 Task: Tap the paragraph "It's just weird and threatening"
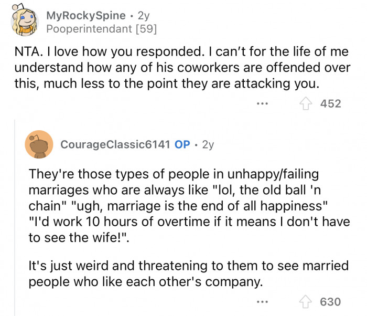(188, 273)
